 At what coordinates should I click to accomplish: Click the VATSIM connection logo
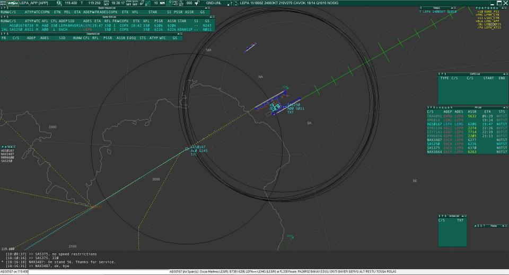click(x=13, y=3)
